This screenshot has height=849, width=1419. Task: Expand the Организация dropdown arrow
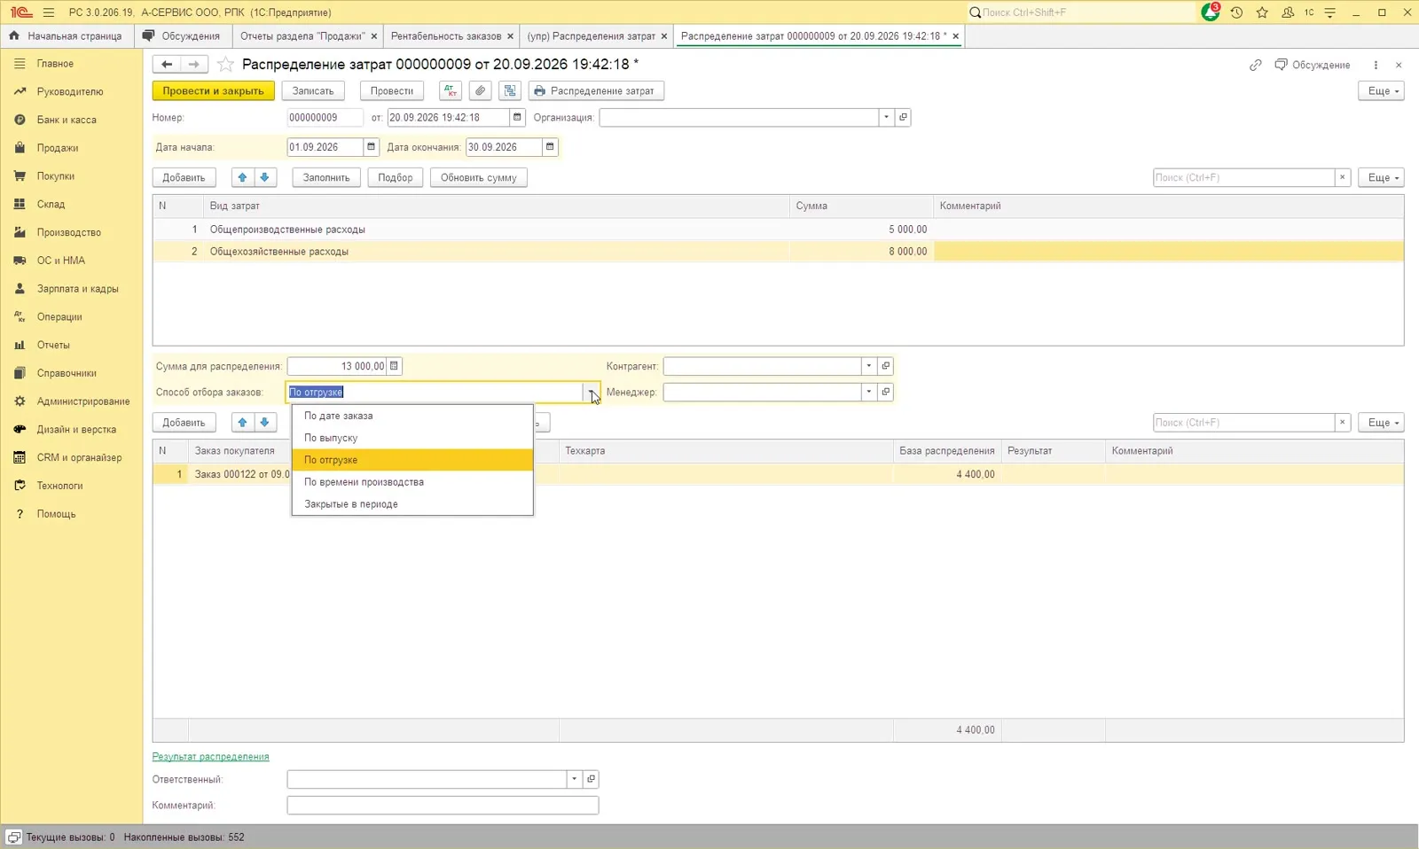tap(886, 117)
